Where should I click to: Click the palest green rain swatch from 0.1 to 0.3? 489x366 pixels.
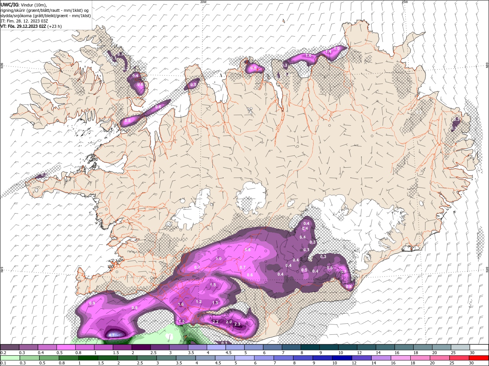[10, 358]
